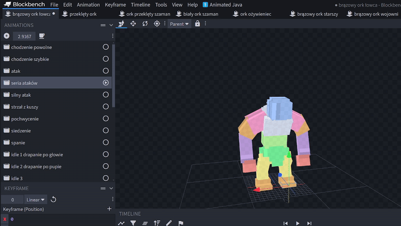Open the timeline graph editor icon
401x226 pixels.
coord(121,223)
